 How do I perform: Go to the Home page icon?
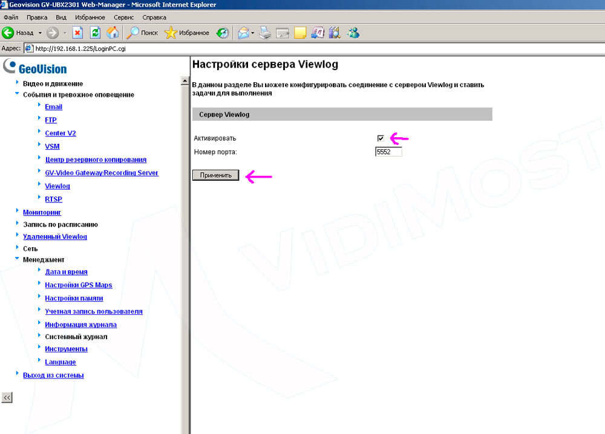point(113,33)
